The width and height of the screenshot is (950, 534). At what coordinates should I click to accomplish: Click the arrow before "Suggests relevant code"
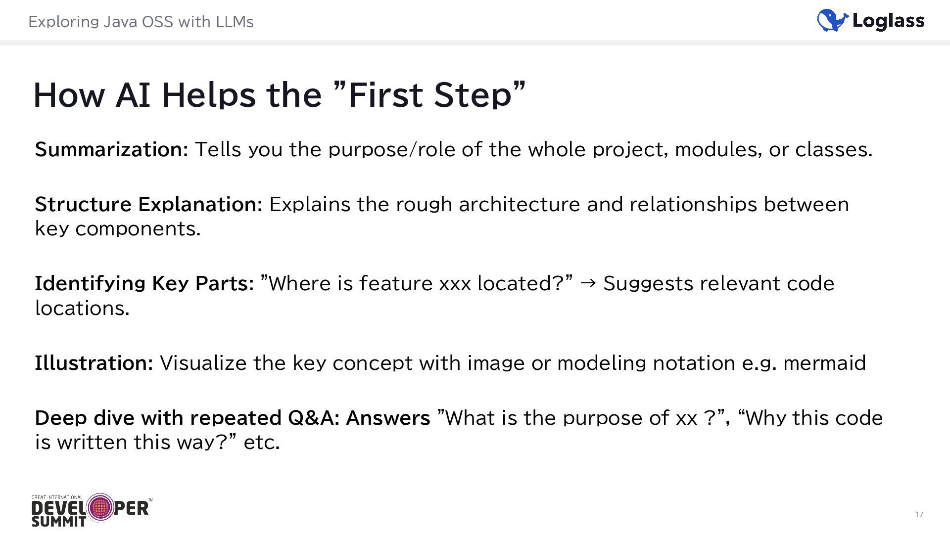588,283
